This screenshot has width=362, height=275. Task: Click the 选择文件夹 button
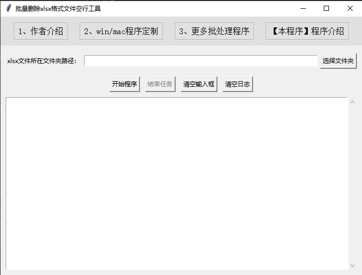click(x=338, y=61)
